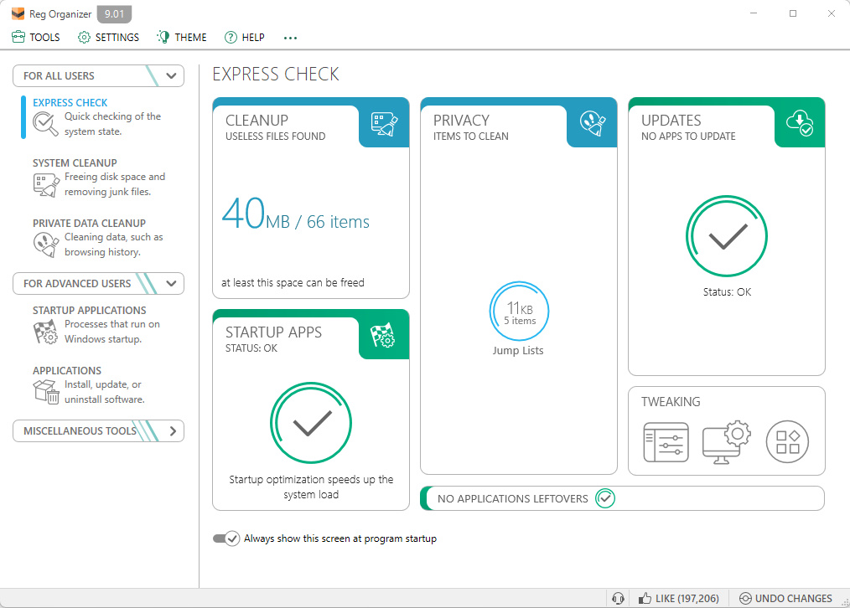This screenshot has height=608, width=850.
Task: Click the headset support icon in status bar
Action: coord(618,598)
